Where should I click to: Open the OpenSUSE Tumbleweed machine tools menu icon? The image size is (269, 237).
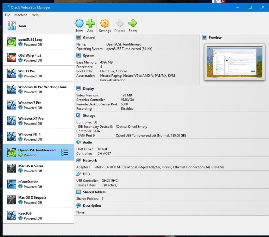click(x=65, y=152)
